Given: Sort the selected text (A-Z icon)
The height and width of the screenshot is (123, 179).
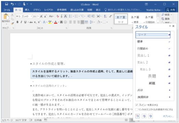Looking at the screenshot, I should (x=105, y=16).
